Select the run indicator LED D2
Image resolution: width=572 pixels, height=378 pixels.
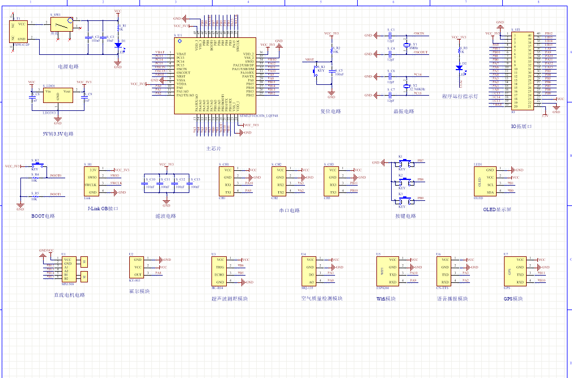[459, 68]
